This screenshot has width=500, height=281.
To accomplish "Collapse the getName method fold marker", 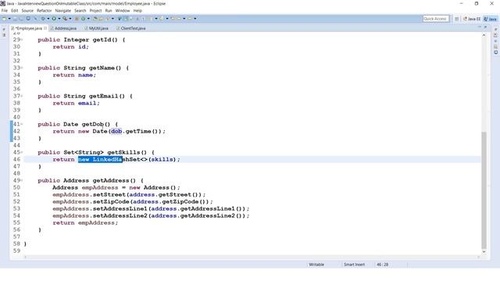I will click(x=22, y=68).
